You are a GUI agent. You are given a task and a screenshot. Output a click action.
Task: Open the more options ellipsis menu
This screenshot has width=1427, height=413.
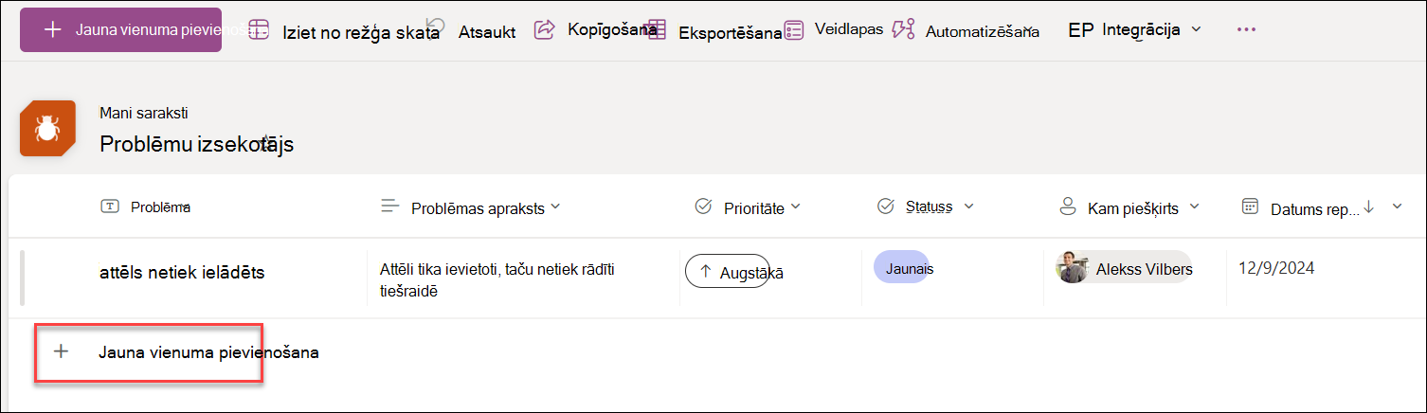[1246, 29]
